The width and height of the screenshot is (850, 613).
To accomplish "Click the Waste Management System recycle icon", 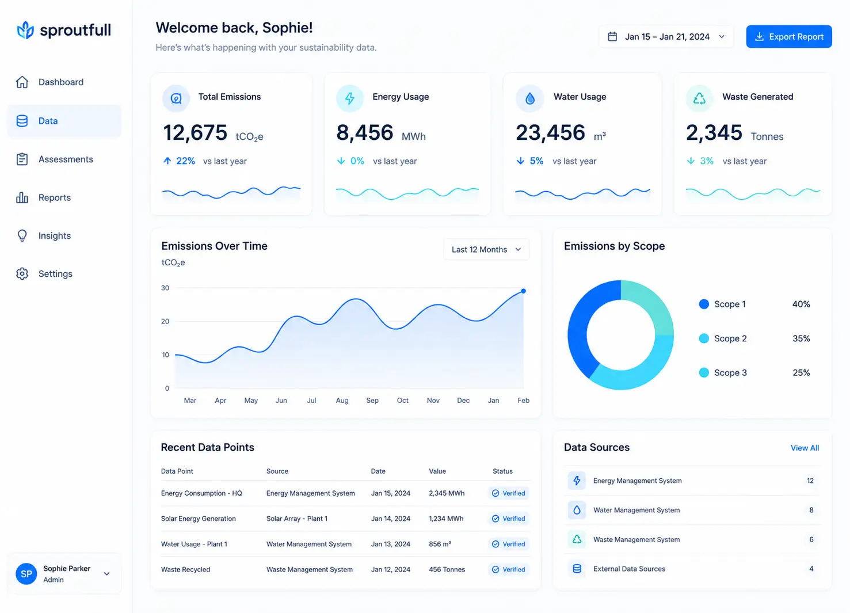I will click(x=577, y=539).
